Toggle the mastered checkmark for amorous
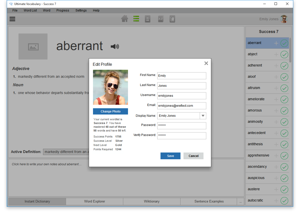This screenshot has width=300, height=220. (x=284, y=111)
